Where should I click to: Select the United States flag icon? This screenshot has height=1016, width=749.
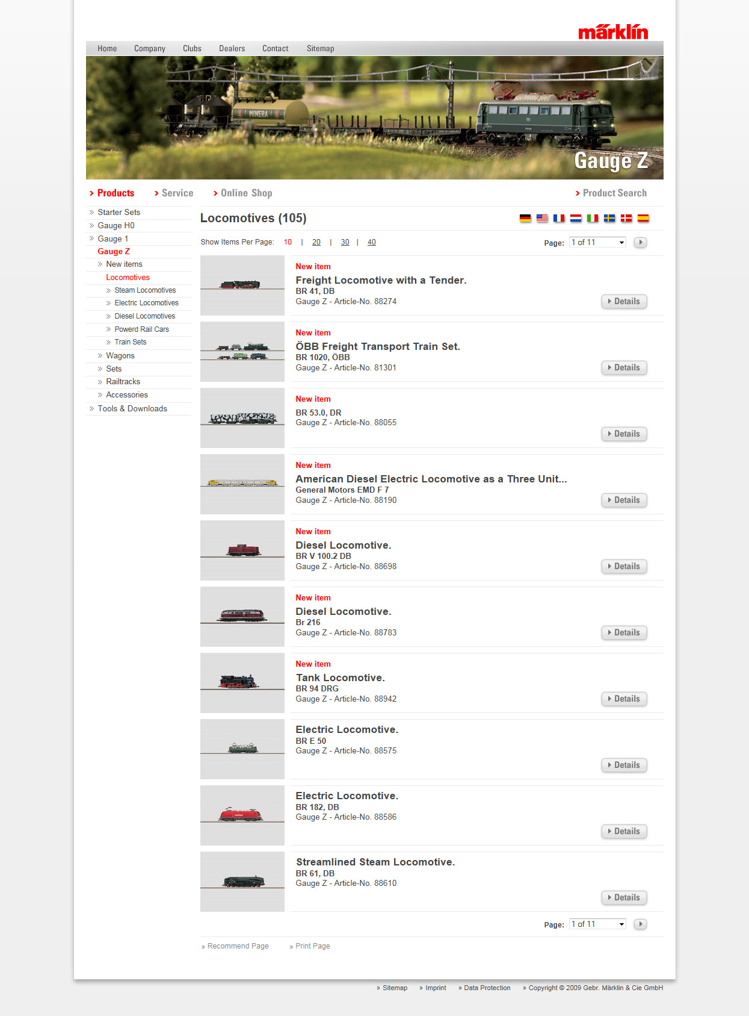pos(542,218)
